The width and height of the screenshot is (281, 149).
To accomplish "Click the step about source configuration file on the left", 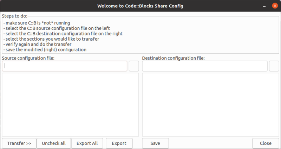I will (57, 28).
